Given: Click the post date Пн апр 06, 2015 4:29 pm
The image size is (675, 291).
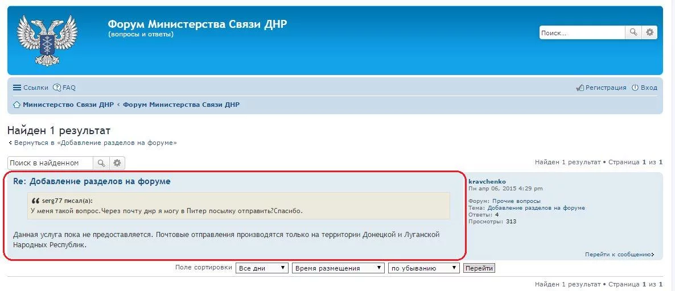Looking at the screenshot, I should 505,189.
